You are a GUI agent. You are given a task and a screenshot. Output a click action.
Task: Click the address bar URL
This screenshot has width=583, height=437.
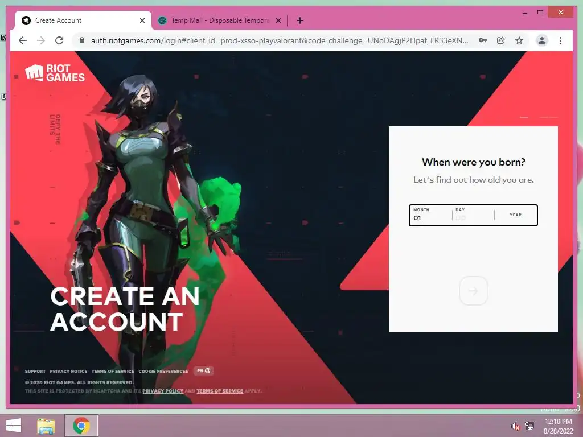279,40
